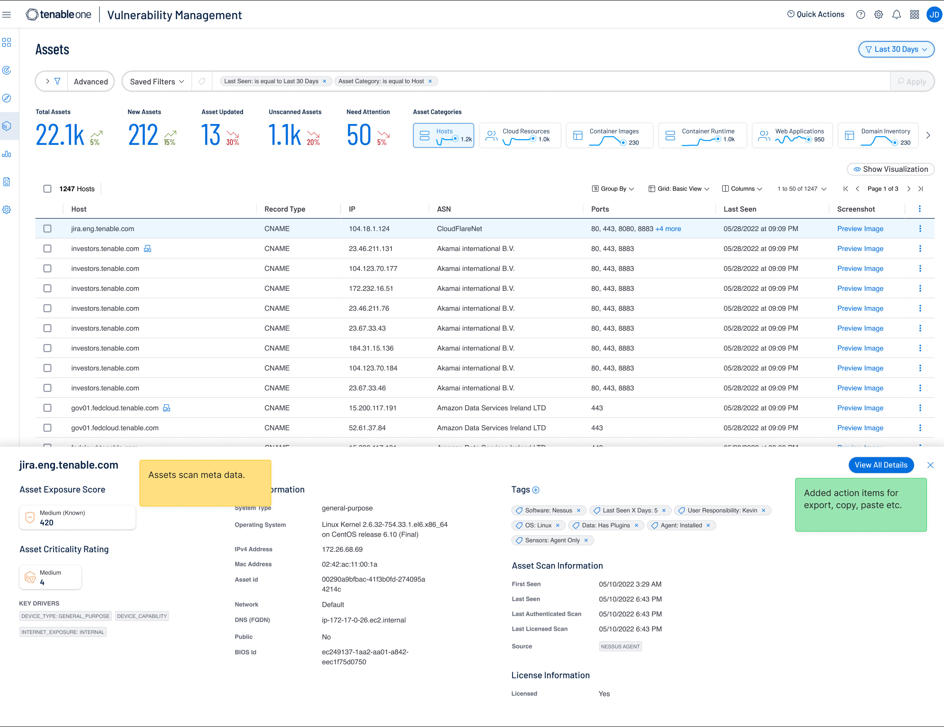Viewport: 944px width, 727px height.
Task: Remove the OS: Linux tag
Action: click(x=558, y=525)
